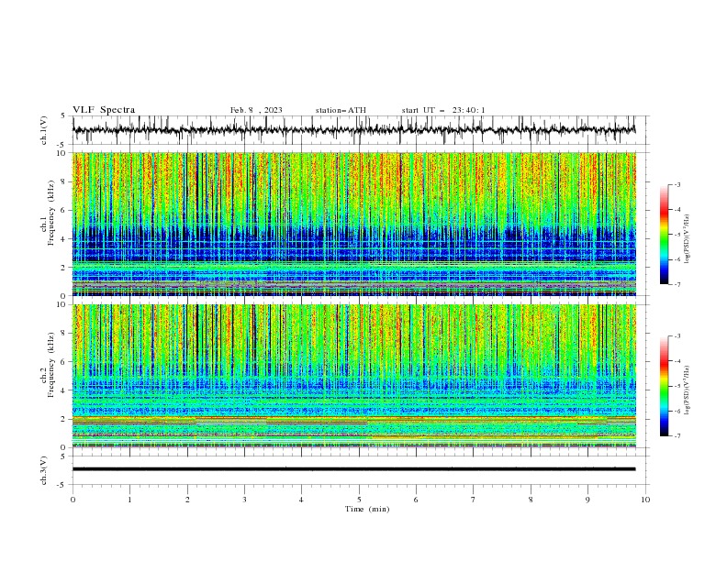Click time axis tick label "6"
This screenshot has width=727, height=561.
pos(416,500)
